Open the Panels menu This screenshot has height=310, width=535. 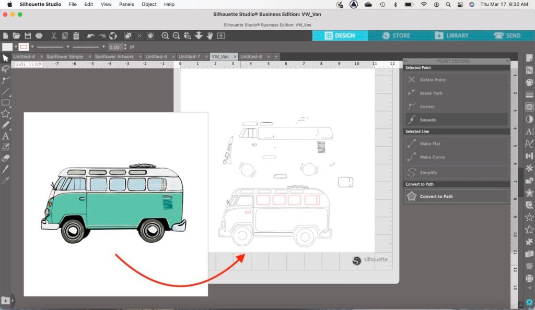coord(126,4)
